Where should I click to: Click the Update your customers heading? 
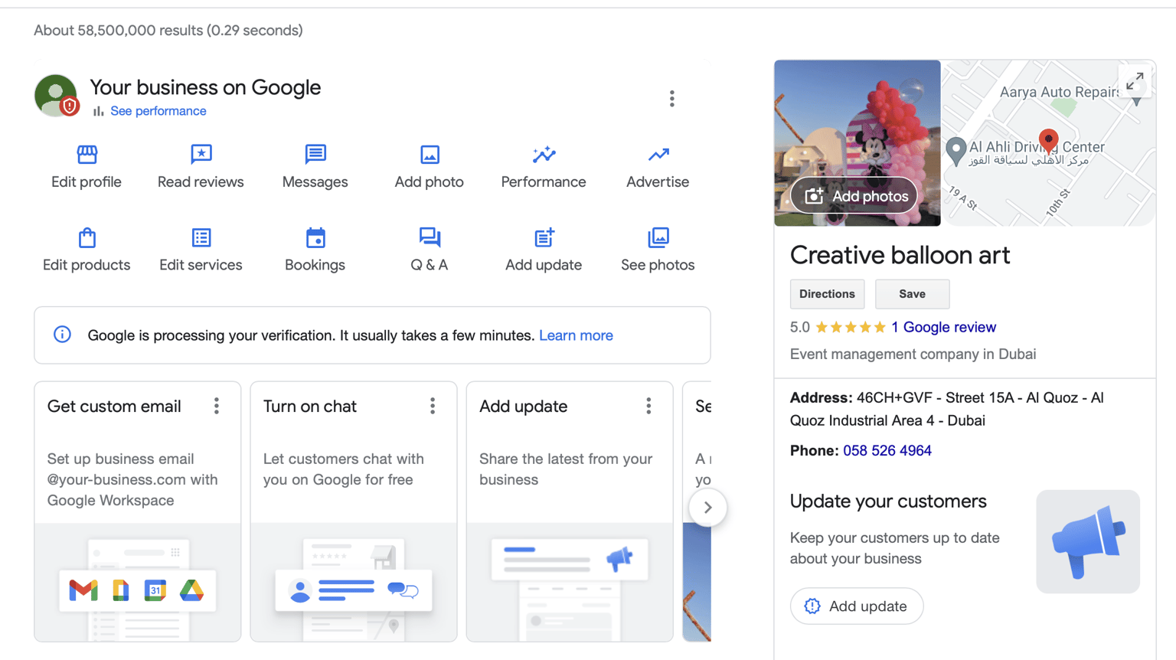coord(888,502)
